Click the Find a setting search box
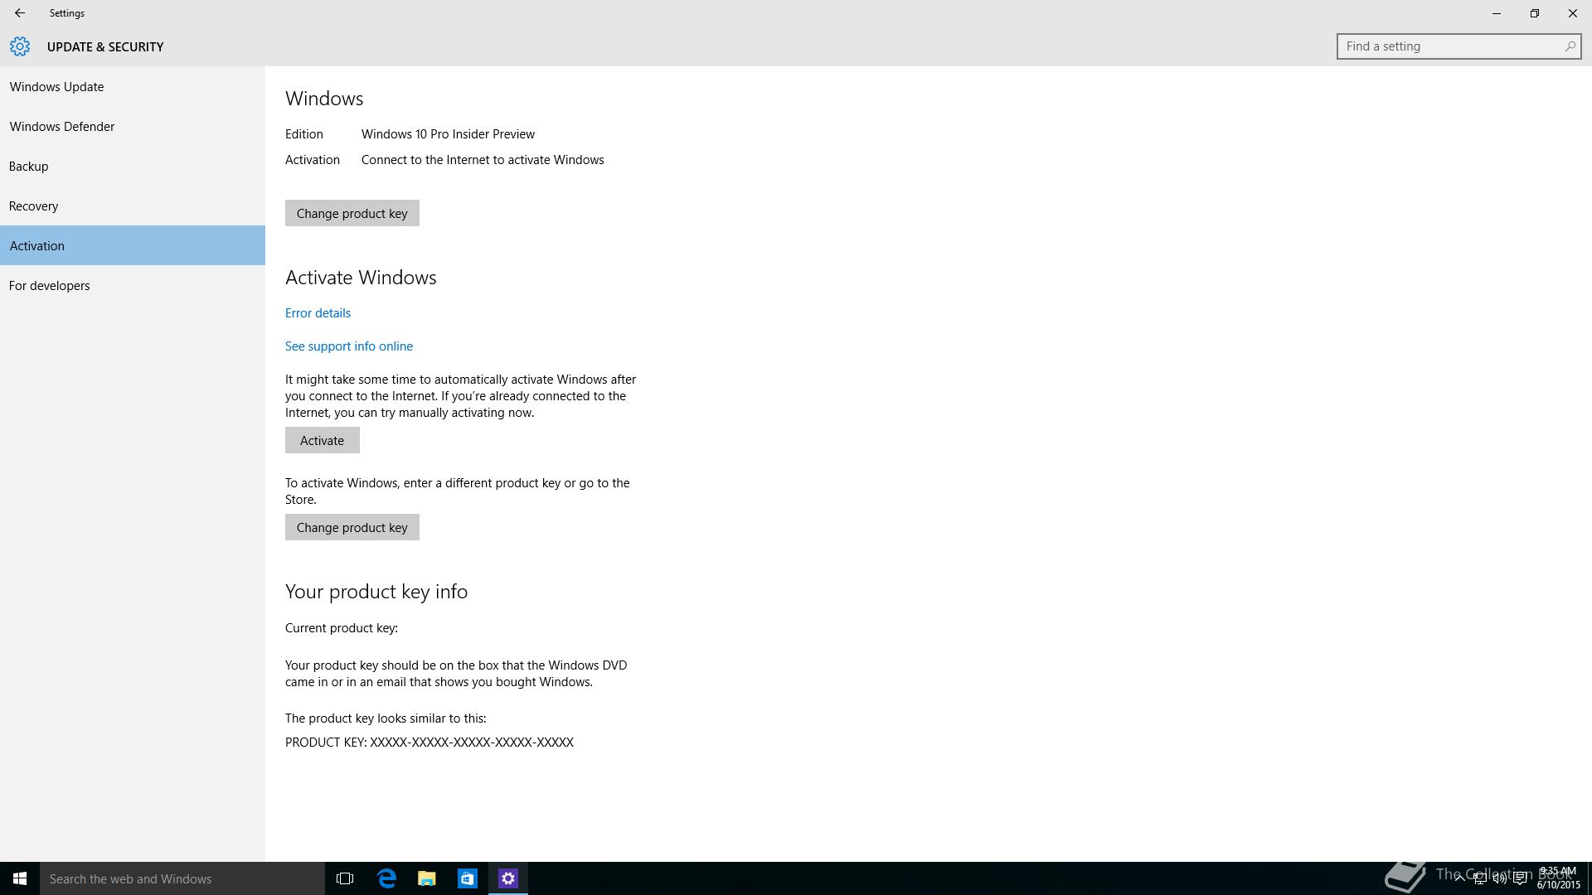The image size is (1592, 895). tap(1459, 46)
